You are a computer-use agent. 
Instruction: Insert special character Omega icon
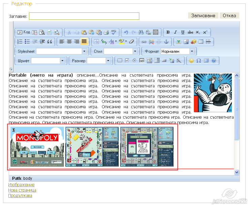pos(199,60)
